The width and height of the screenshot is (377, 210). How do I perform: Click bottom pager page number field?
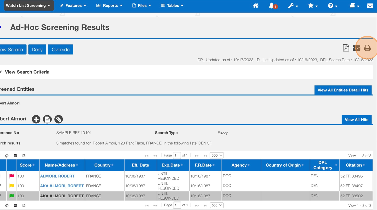[x=177, y=205]
